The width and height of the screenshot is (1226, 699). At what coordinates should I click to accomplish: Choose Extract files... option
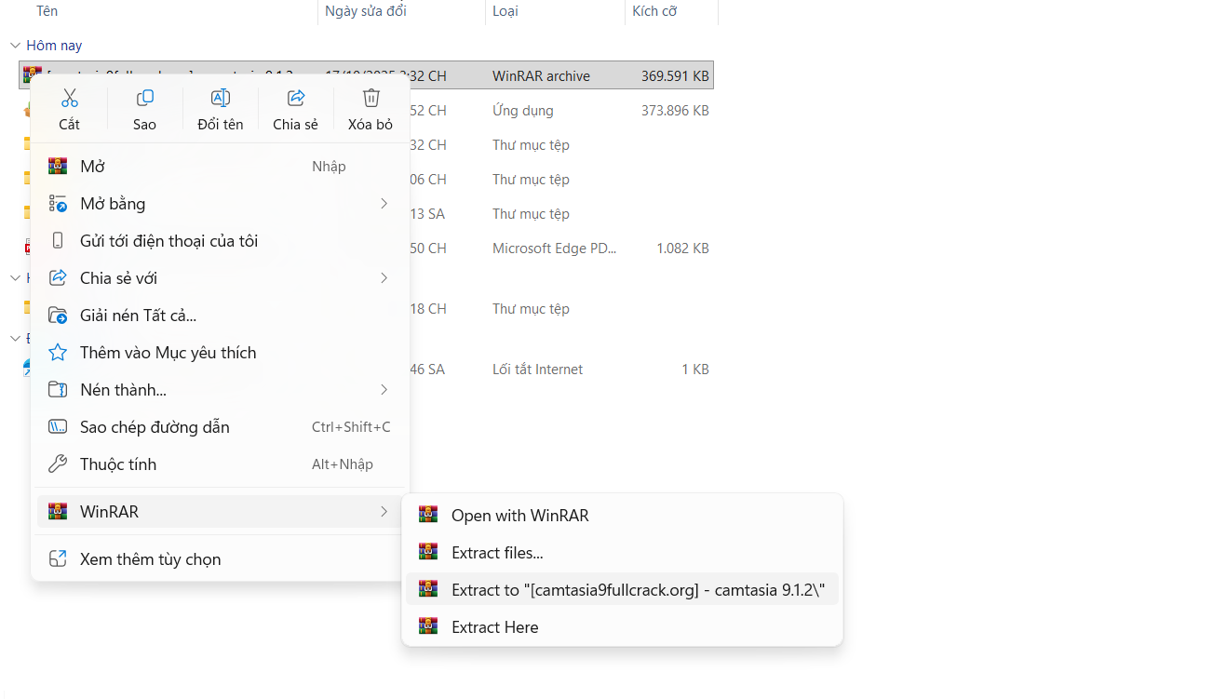coord(497,553)
